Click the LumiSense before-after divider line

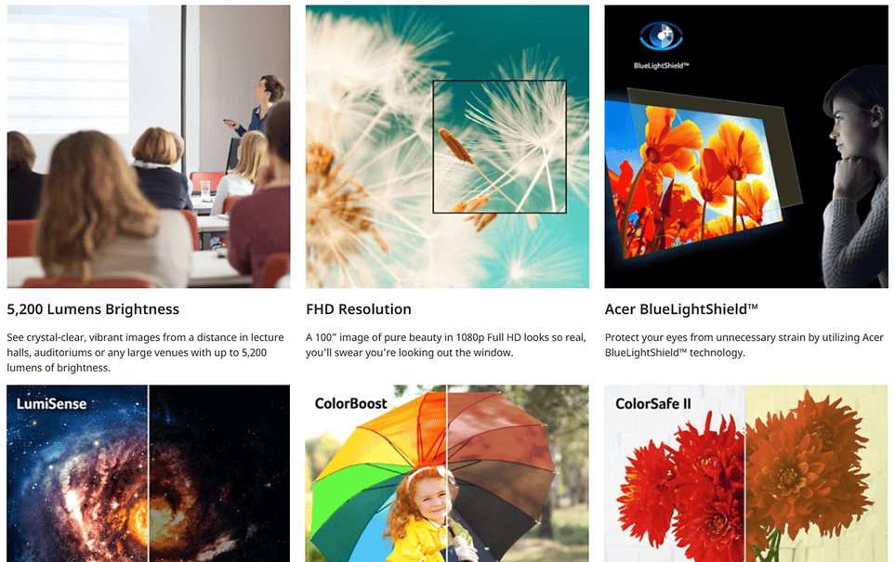[149, 474]
